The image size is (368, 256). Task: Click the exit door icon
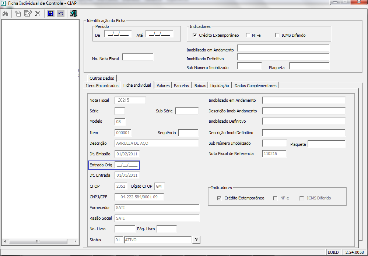(73, 14)
